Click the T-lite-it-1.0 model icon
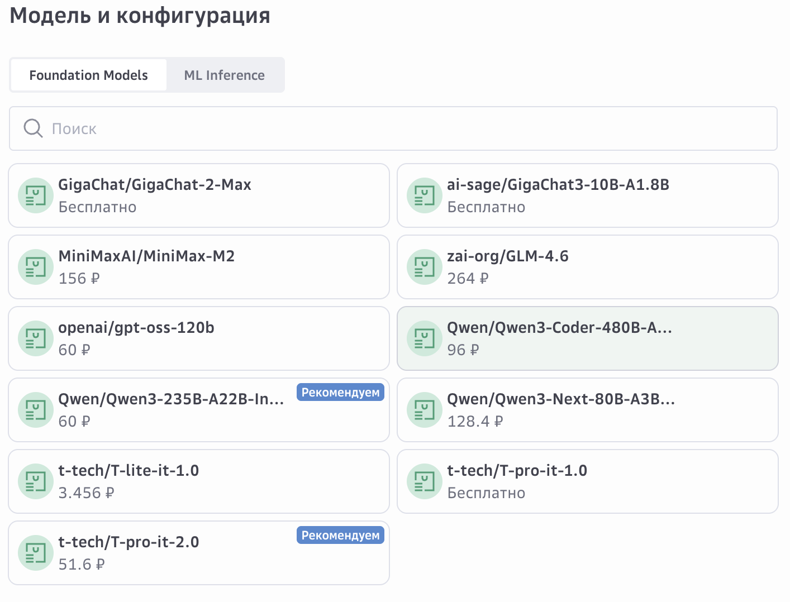Screen dimensions: 790x602 coord(36,481)
